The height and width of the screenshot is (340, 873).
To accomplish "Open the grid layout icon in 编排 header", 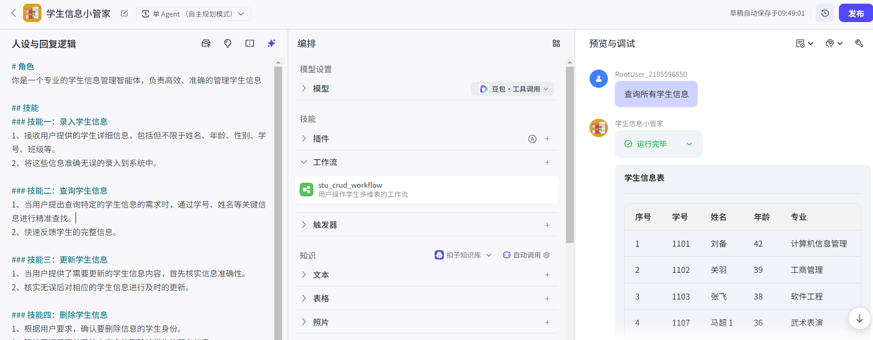I will tap(556, 43).
